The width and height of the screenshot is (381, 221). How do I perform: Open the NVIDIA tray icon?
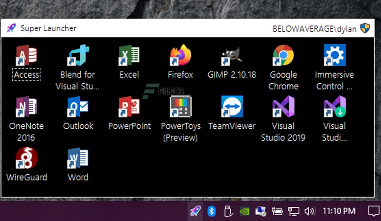pos(244,211)
